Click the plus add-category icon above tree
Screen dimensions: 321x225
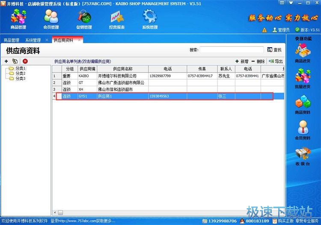[6, 62]
